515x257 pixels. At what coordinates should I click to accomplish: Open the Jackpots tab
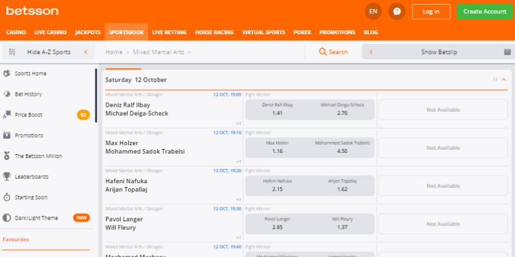click(88, 32)
